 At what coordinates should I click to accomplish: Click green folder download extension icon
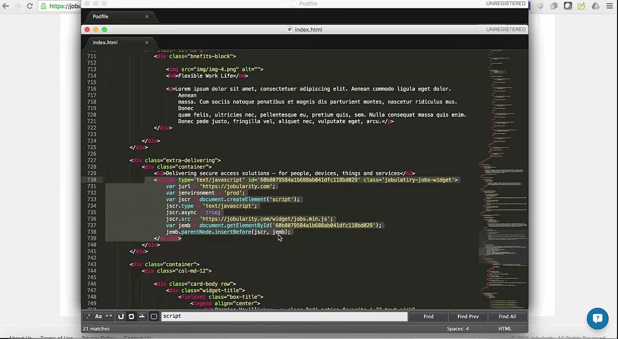581,6
